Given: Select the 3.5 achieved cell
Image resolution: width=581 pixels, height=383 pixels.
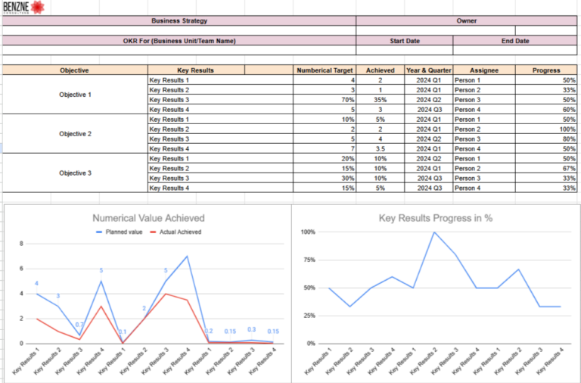Looking at the screenshot, I should click(381, 148).
